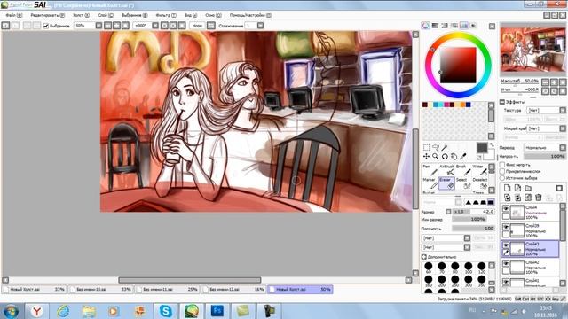Screen dimensions: 568x319
Task: Hide layer Слой42 via eye icon
Action: click(x=506, y=264)
